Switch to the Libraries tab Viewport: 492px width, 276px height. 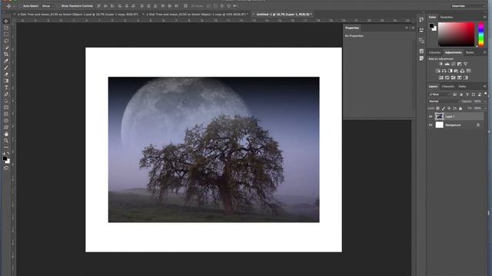click(434, 53)
